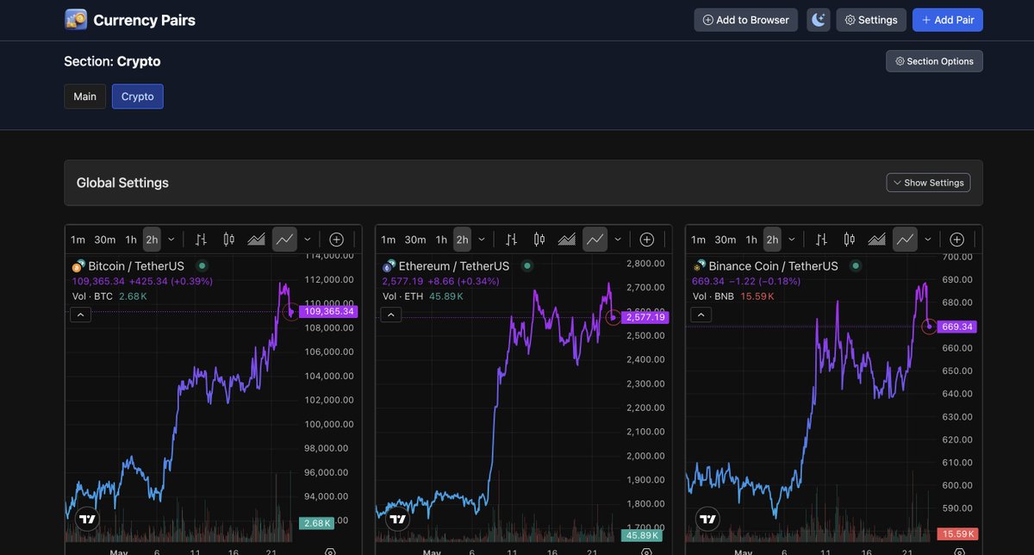Click Bitcoin / TetherUS symbol title
The width and height of the screenshot is (1034, 555).
point(136,266)
